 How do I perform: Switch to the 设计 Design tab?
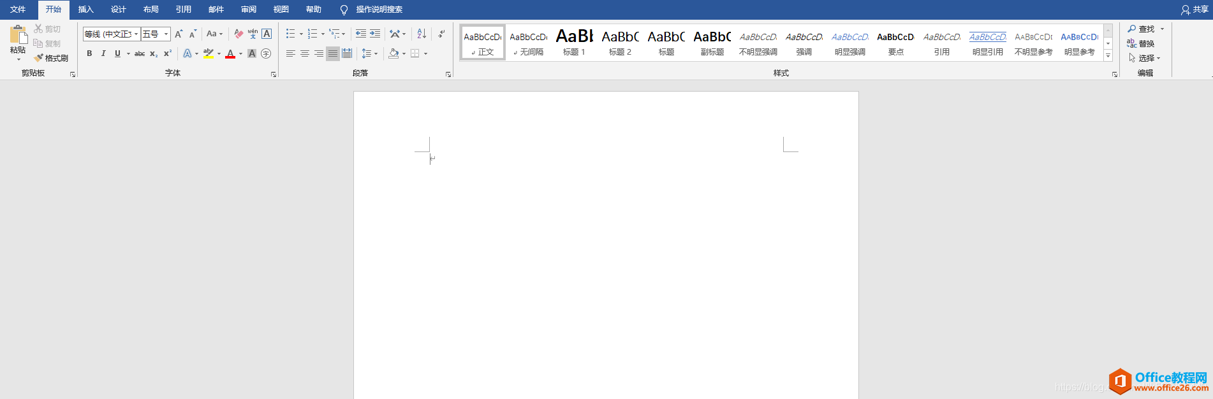[119, 10]
